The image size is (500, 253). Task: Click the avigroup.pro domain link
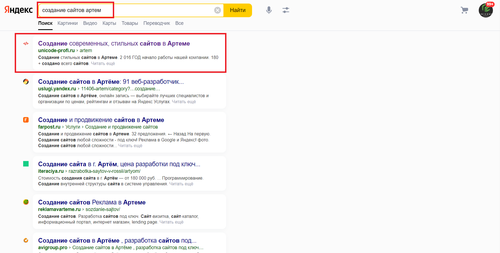tap(53, 247)
